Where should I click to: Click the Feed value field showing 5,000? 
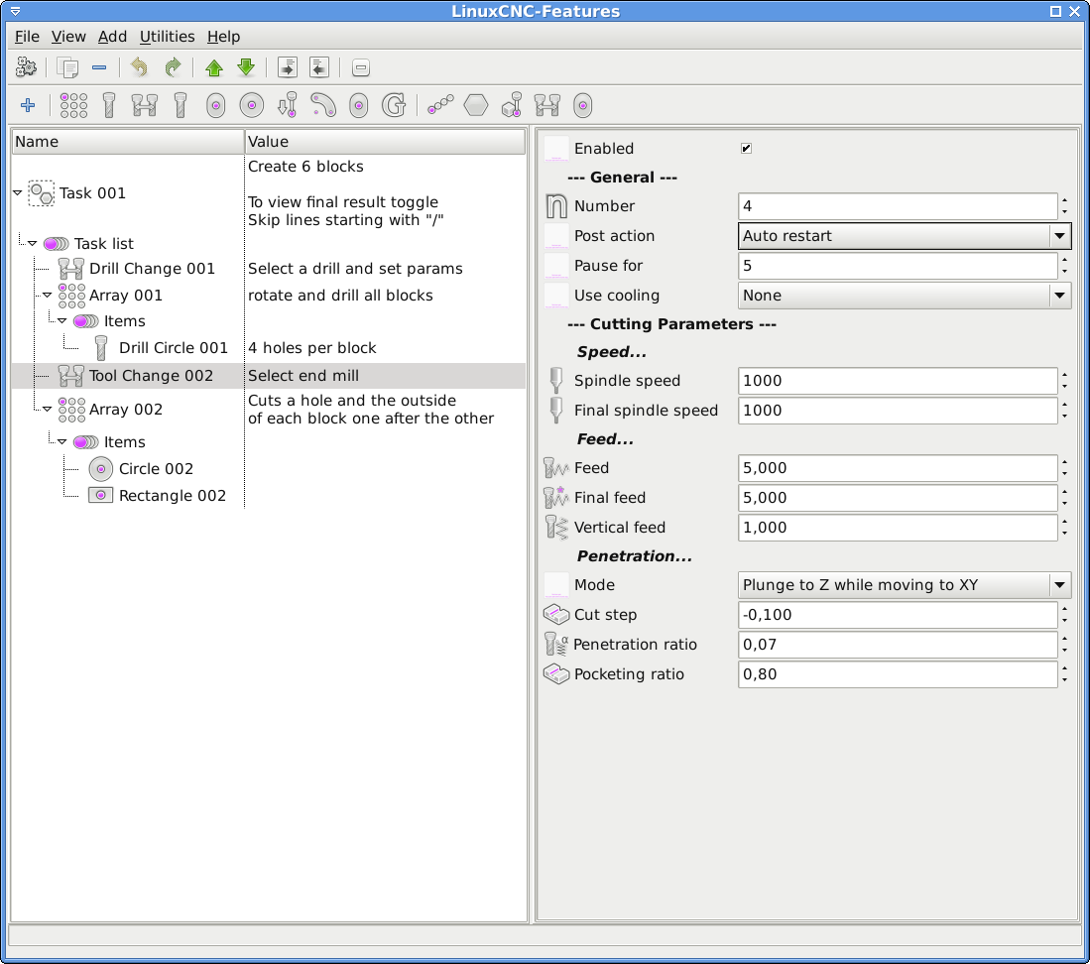coord(898,468)
